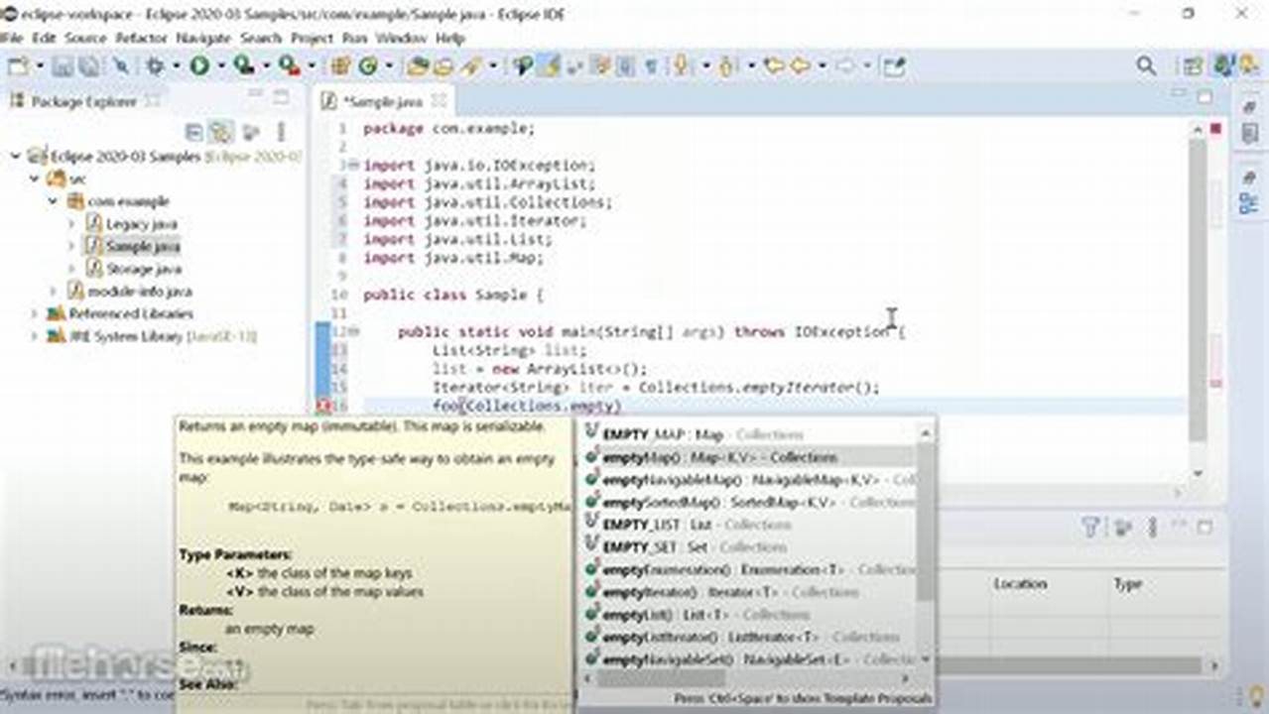Select Storage.java in Package Explorer
Image resolution: width=1269 pixels, height=714 pixels.
point(146,269)
